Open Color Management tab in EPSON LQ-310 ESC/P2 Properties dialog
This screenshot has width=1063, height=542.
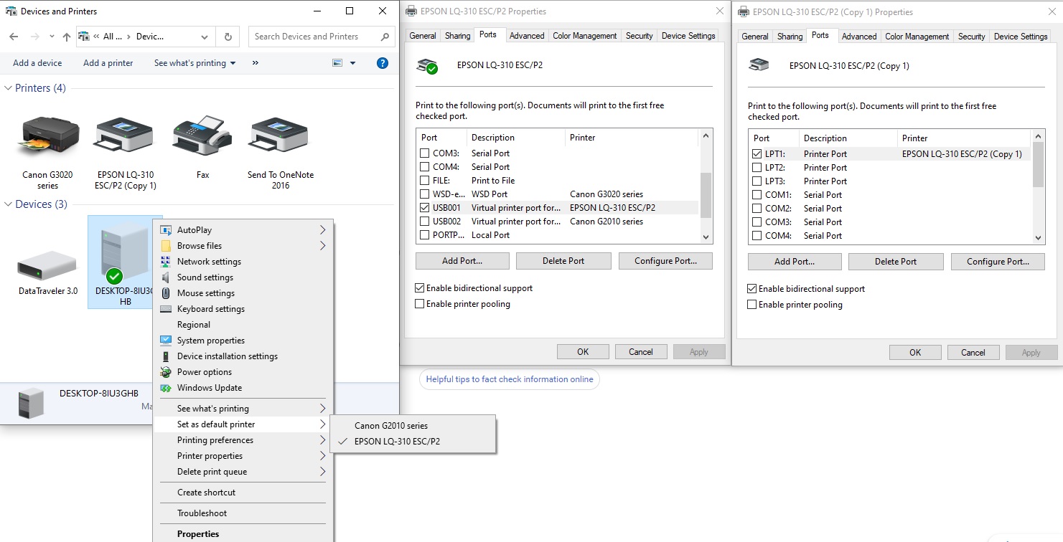[584, 36]
